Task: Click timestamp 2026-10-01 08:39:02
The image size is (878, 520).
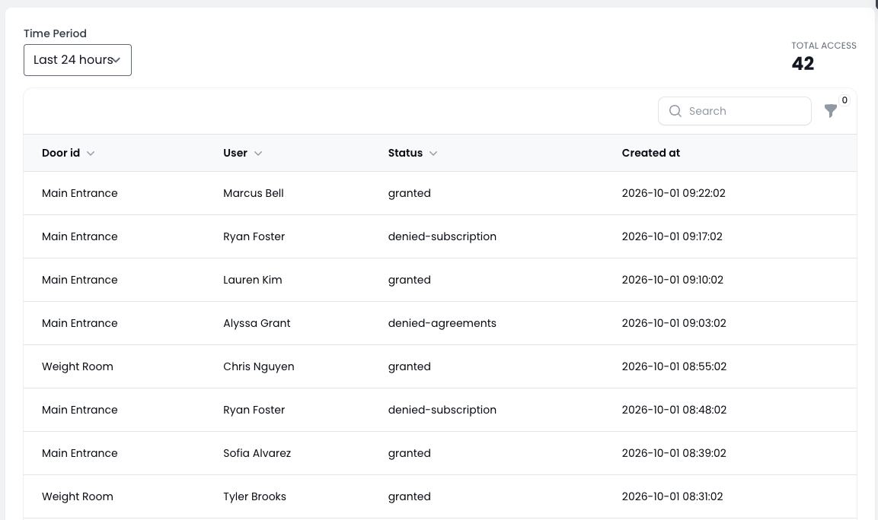Action: pos(674,453)
